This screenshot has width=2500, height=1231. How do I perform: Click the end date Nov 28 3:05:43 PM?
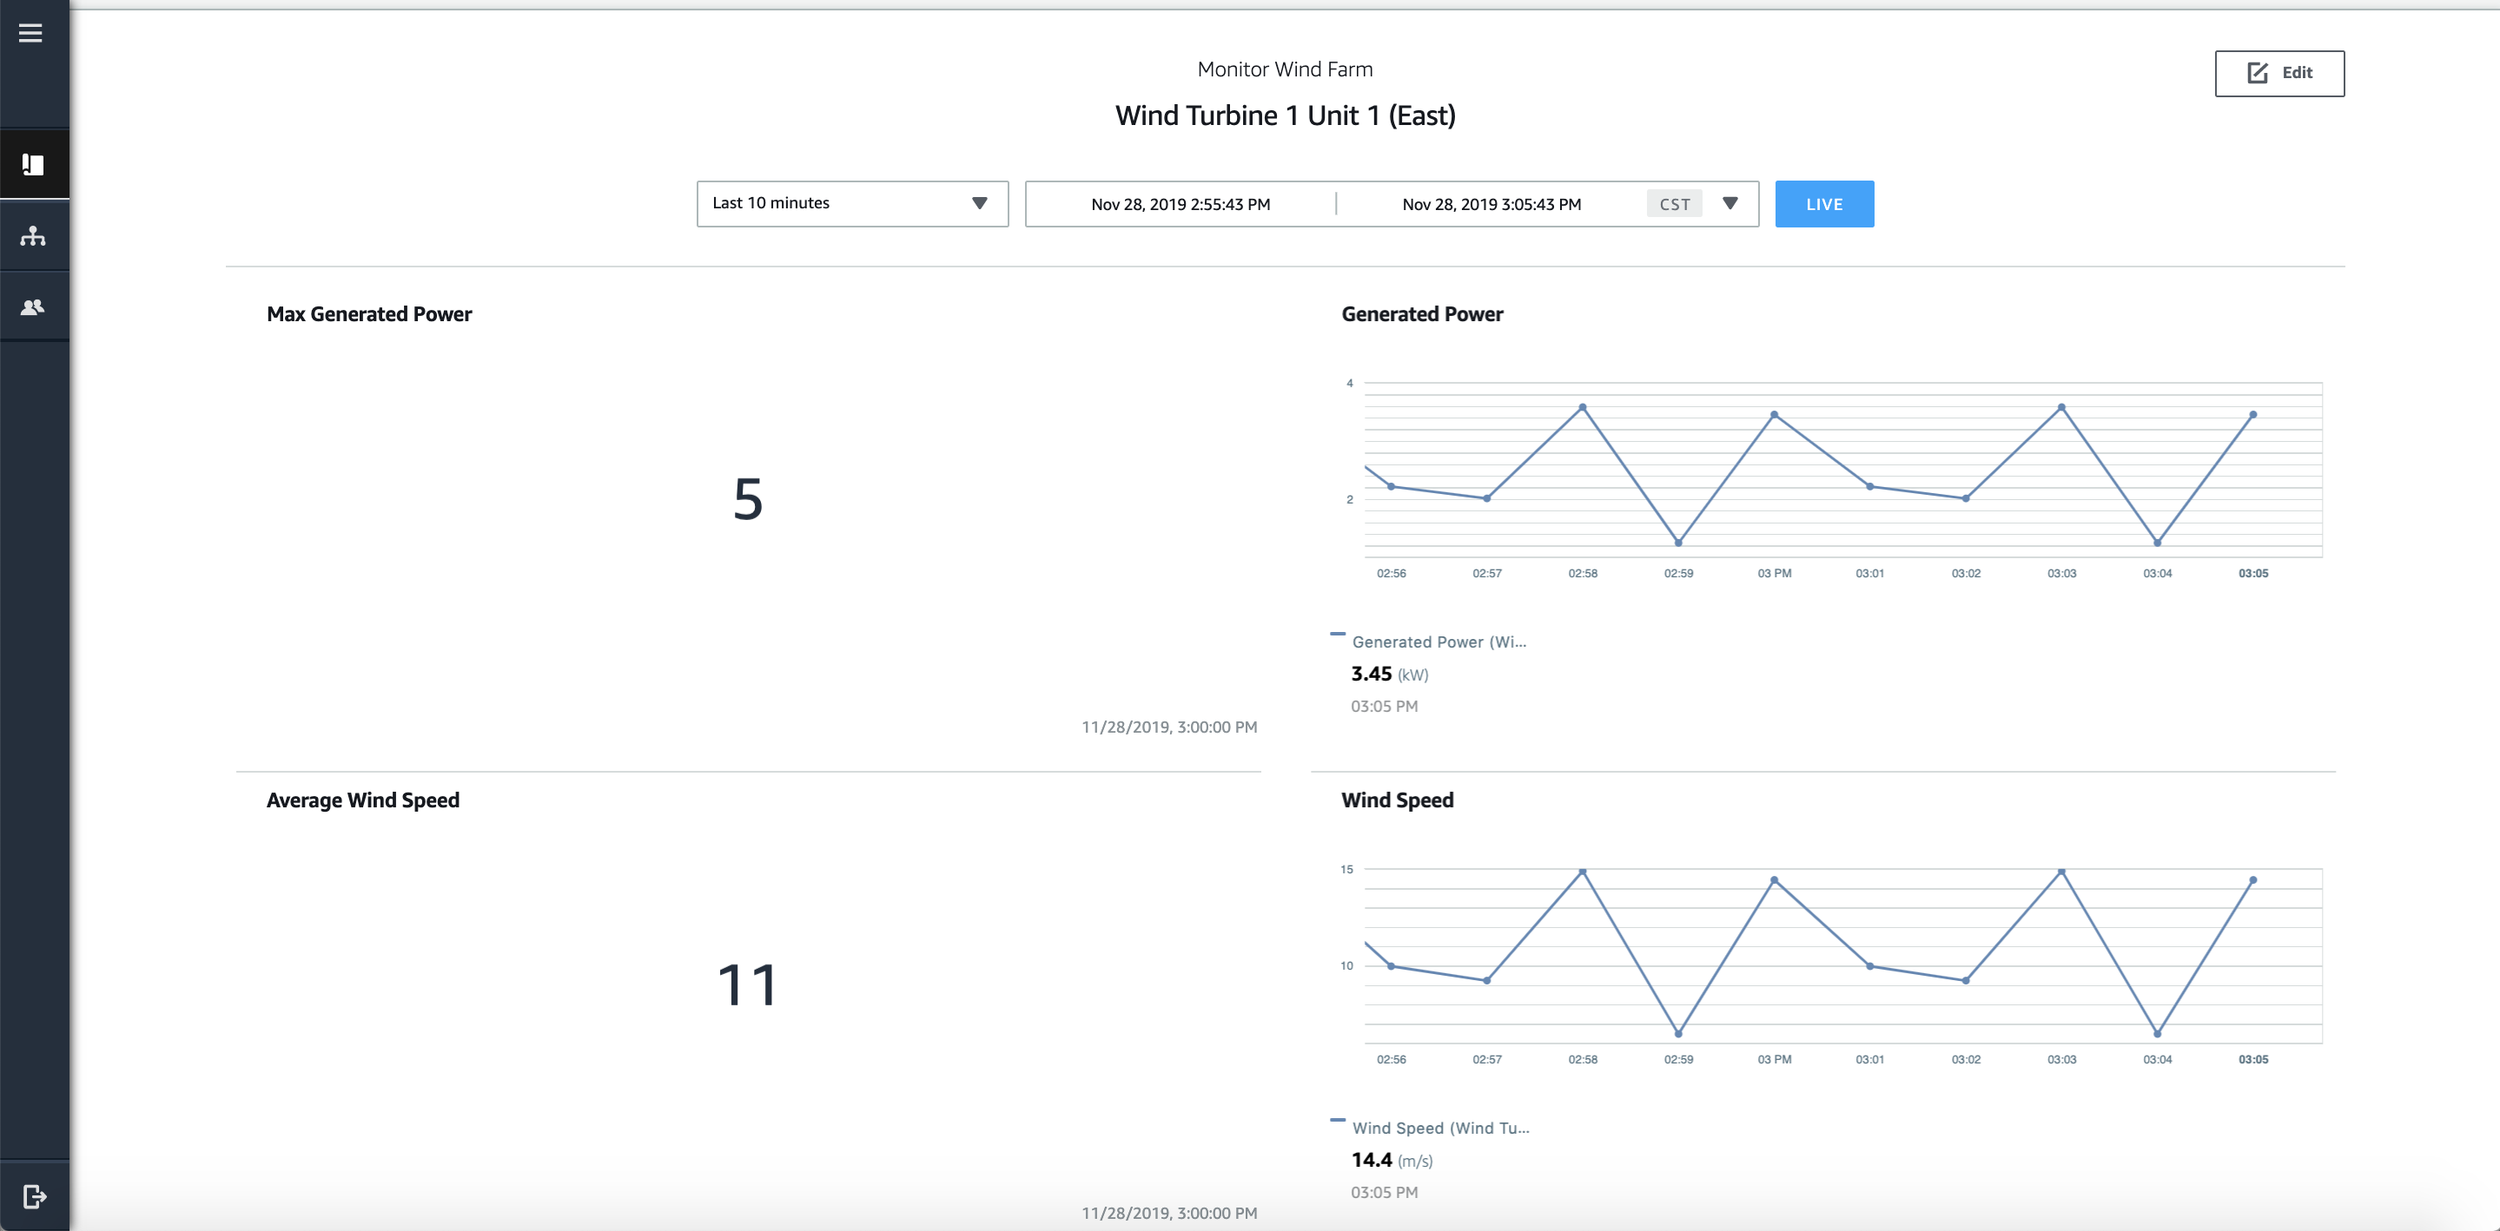pos(1491,205)
